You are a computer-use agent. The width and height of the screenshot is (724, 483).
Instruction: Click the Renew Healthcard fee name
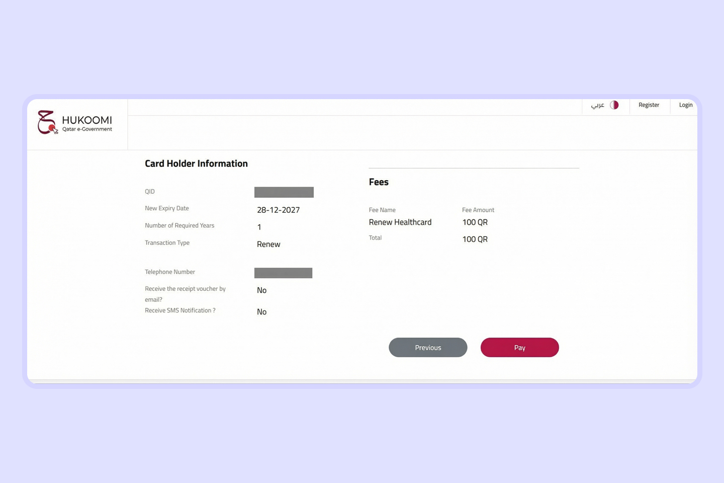pos(400,222)
